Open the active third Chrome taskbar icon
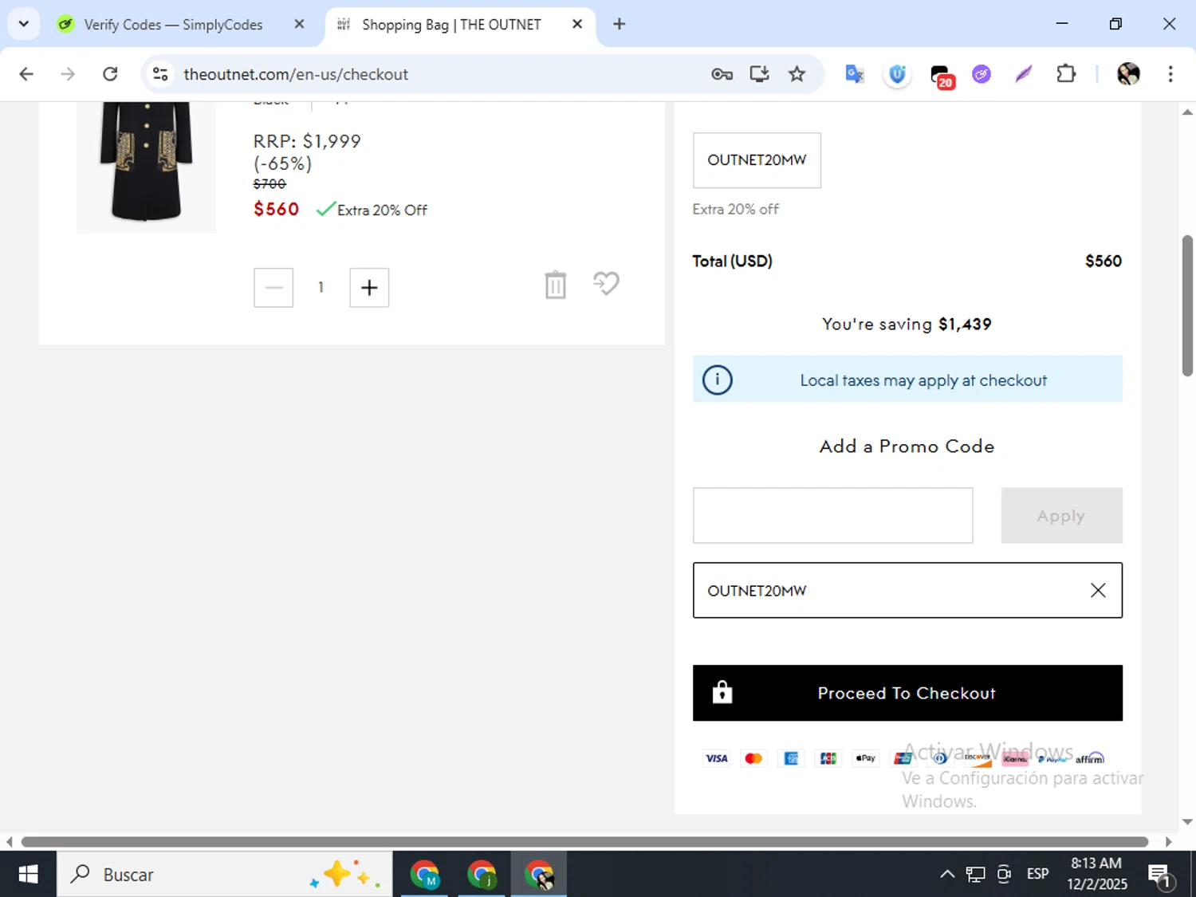The width and height of the screenshot is (1196, 897). 539,875
